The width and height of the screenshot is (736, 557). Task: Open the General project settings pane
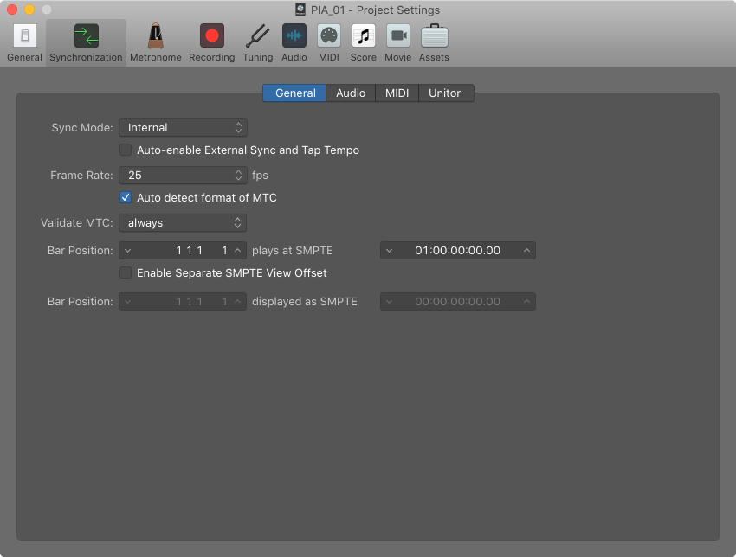[24, 42]
